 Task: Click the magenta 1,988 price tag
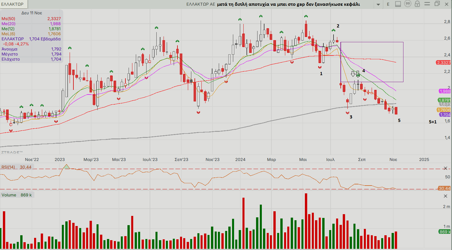coord(445,91)
